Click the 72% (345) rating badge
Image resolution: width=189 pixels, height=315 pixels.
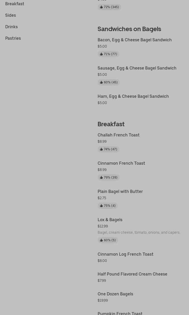pos(109,7)
